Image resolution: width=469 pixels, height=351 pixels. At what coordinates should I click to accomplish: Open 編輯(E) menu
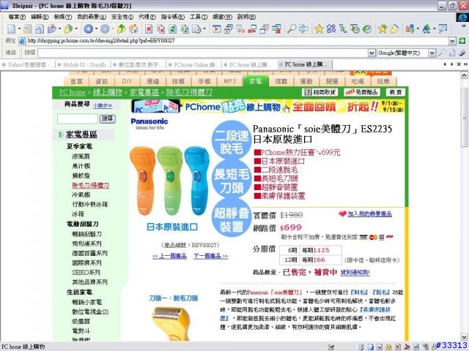[40, 17]
